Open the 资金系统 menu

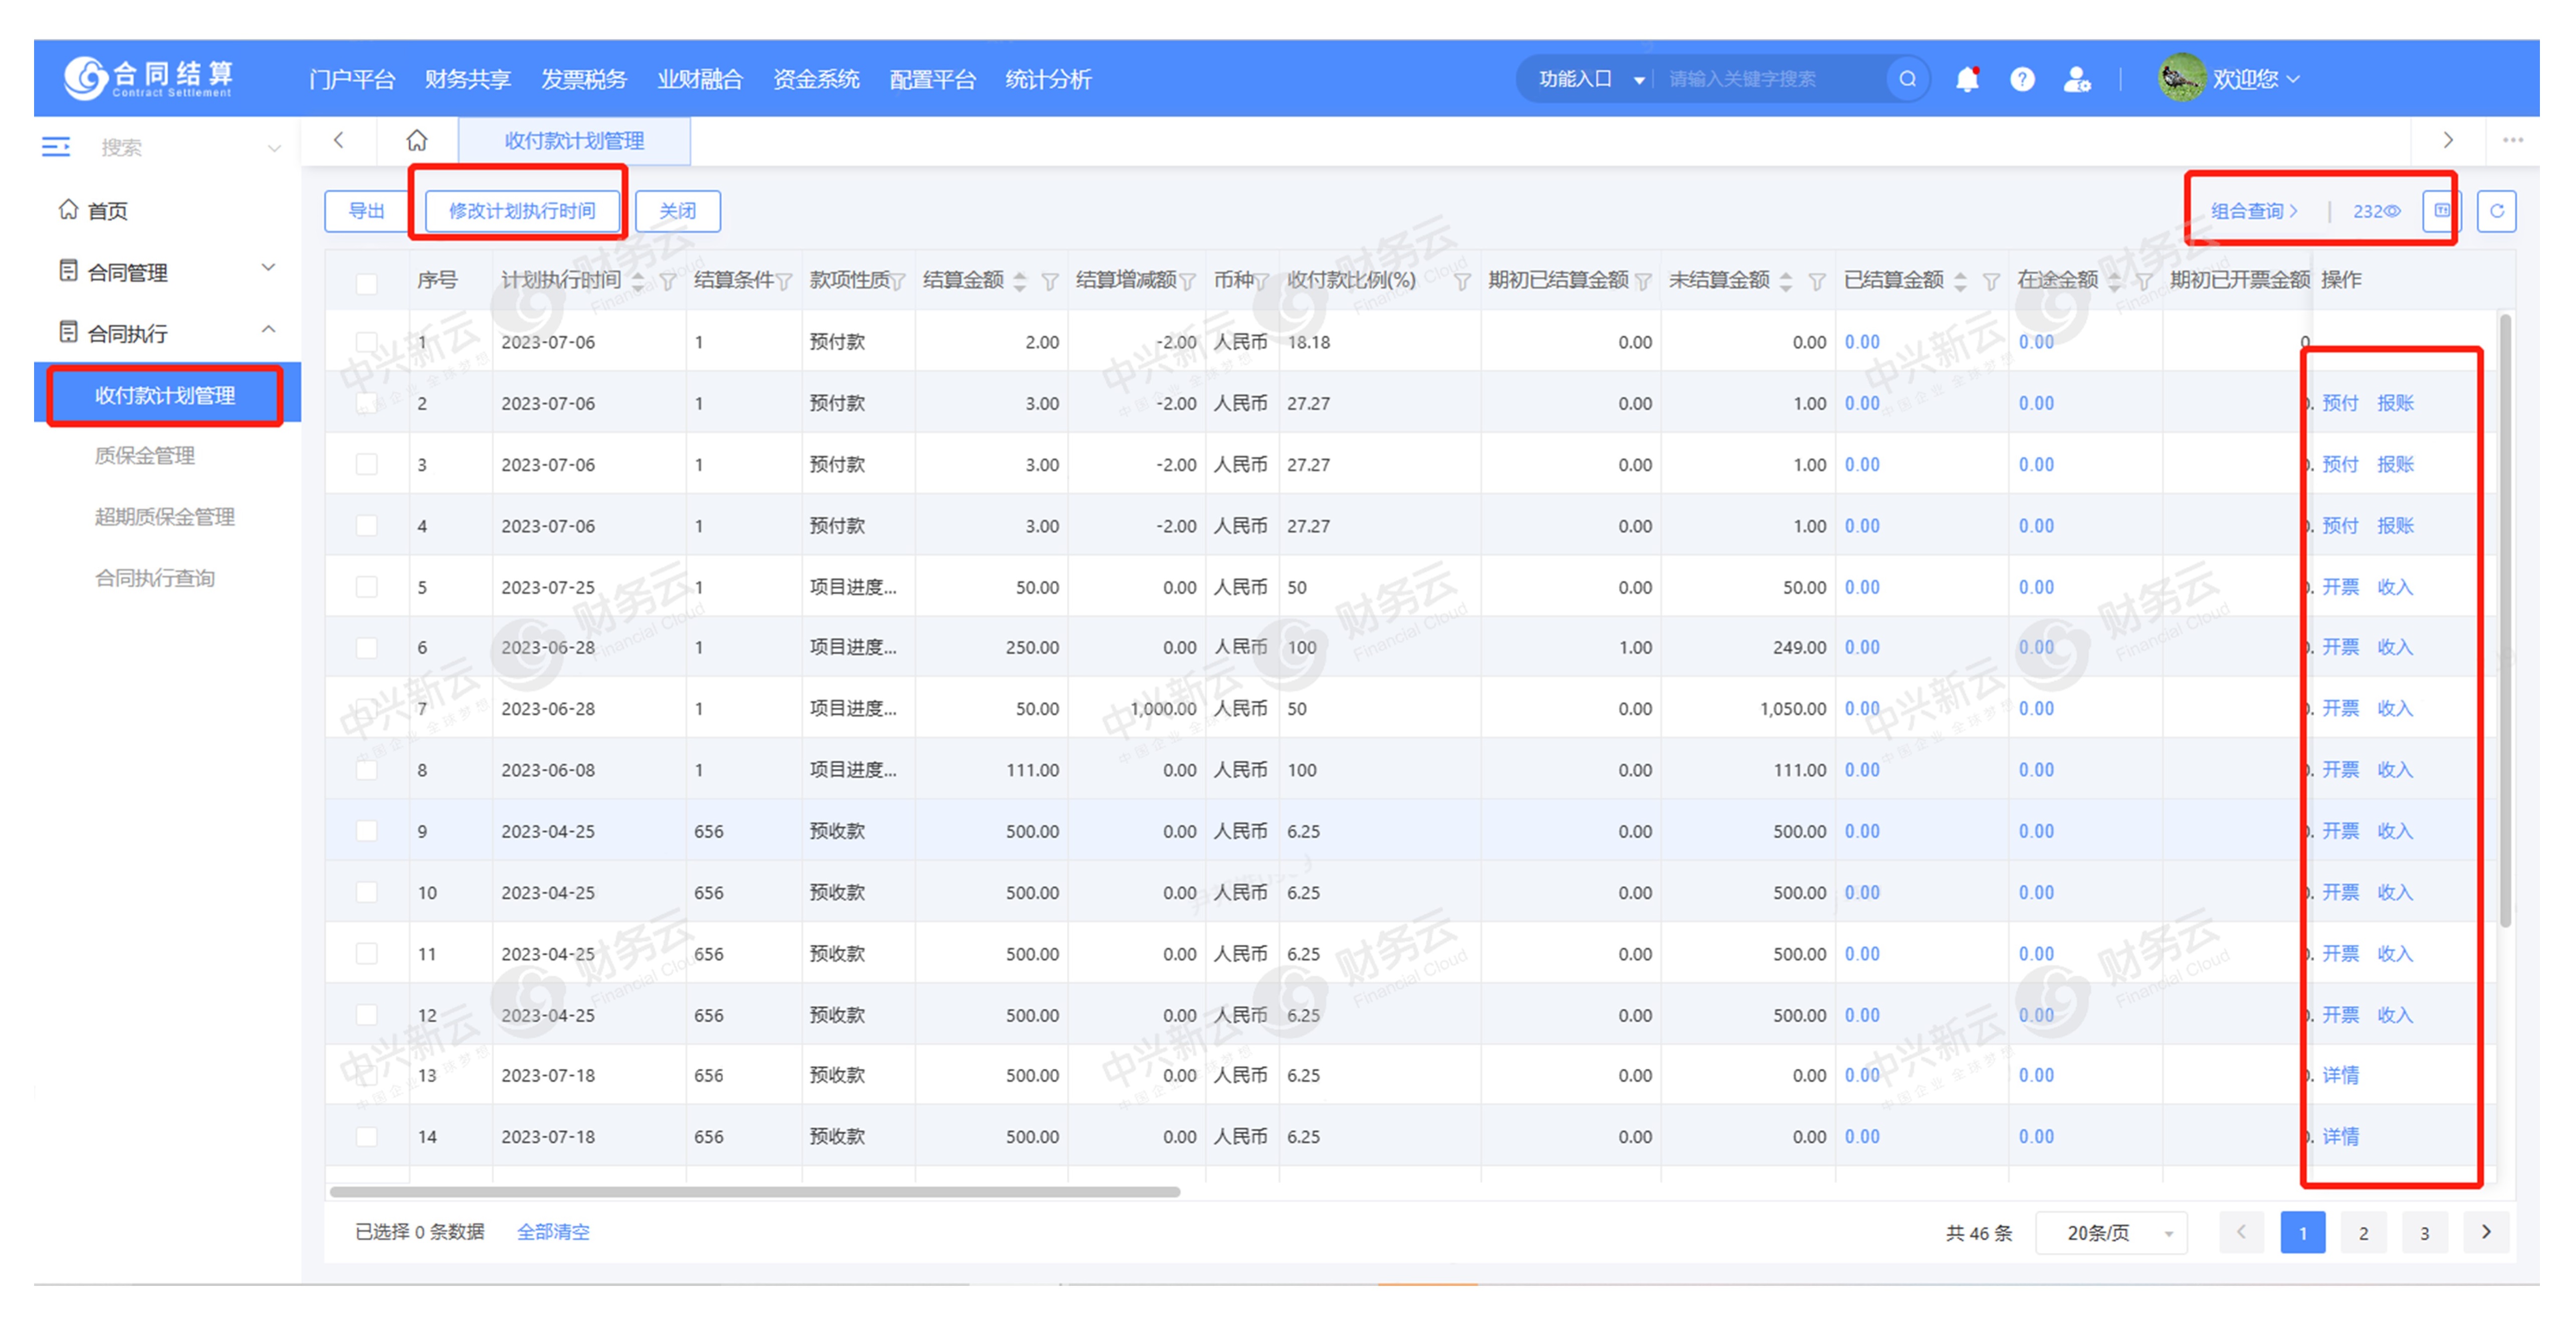click(x=816, y=79)
